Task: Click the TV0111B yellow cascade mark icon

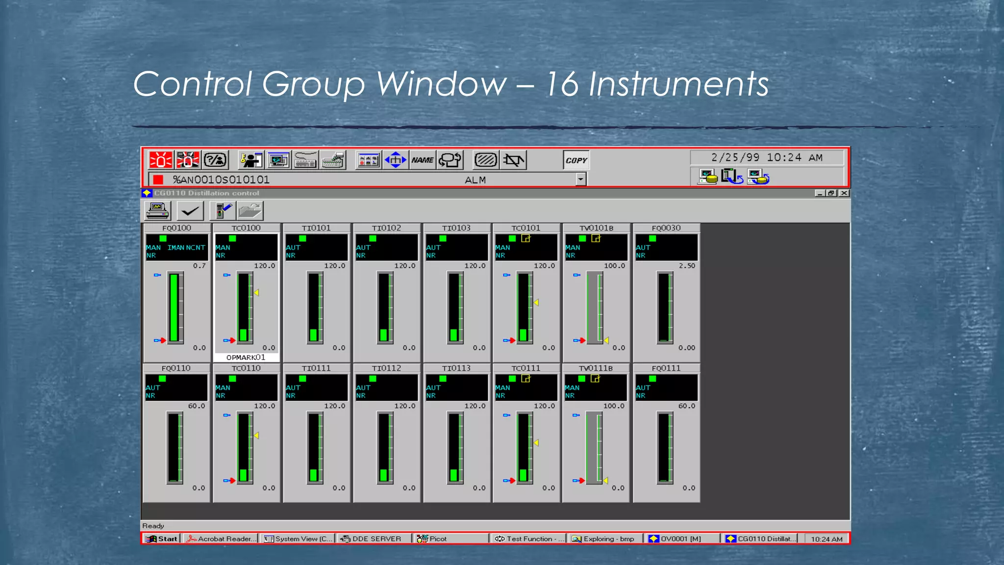Action: 596,379
